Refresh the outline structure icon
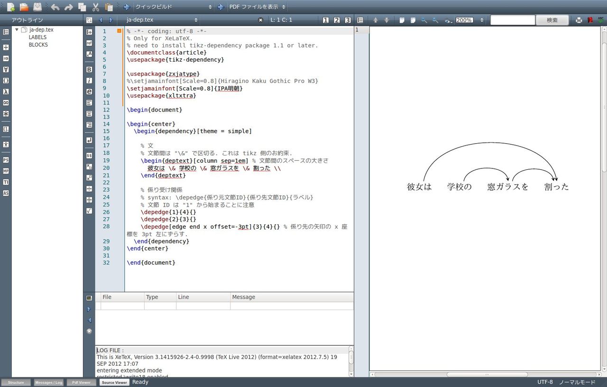Viewport: 607px width, 387px height. (x=89, y=20)
